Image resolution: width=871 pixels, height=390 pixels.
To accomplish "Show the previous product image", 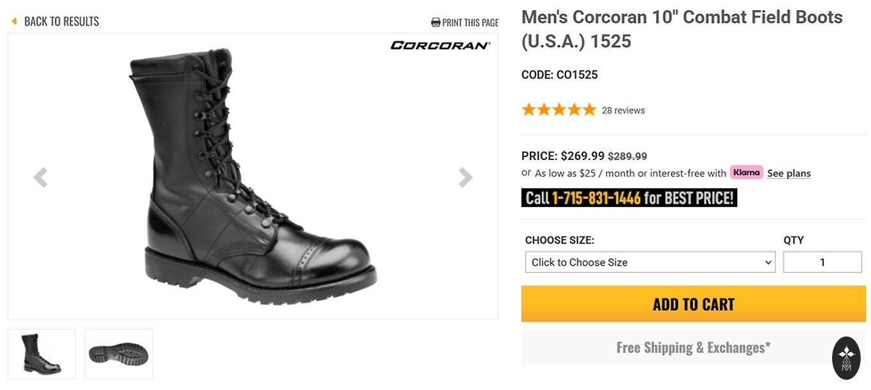I will (40, 177).
